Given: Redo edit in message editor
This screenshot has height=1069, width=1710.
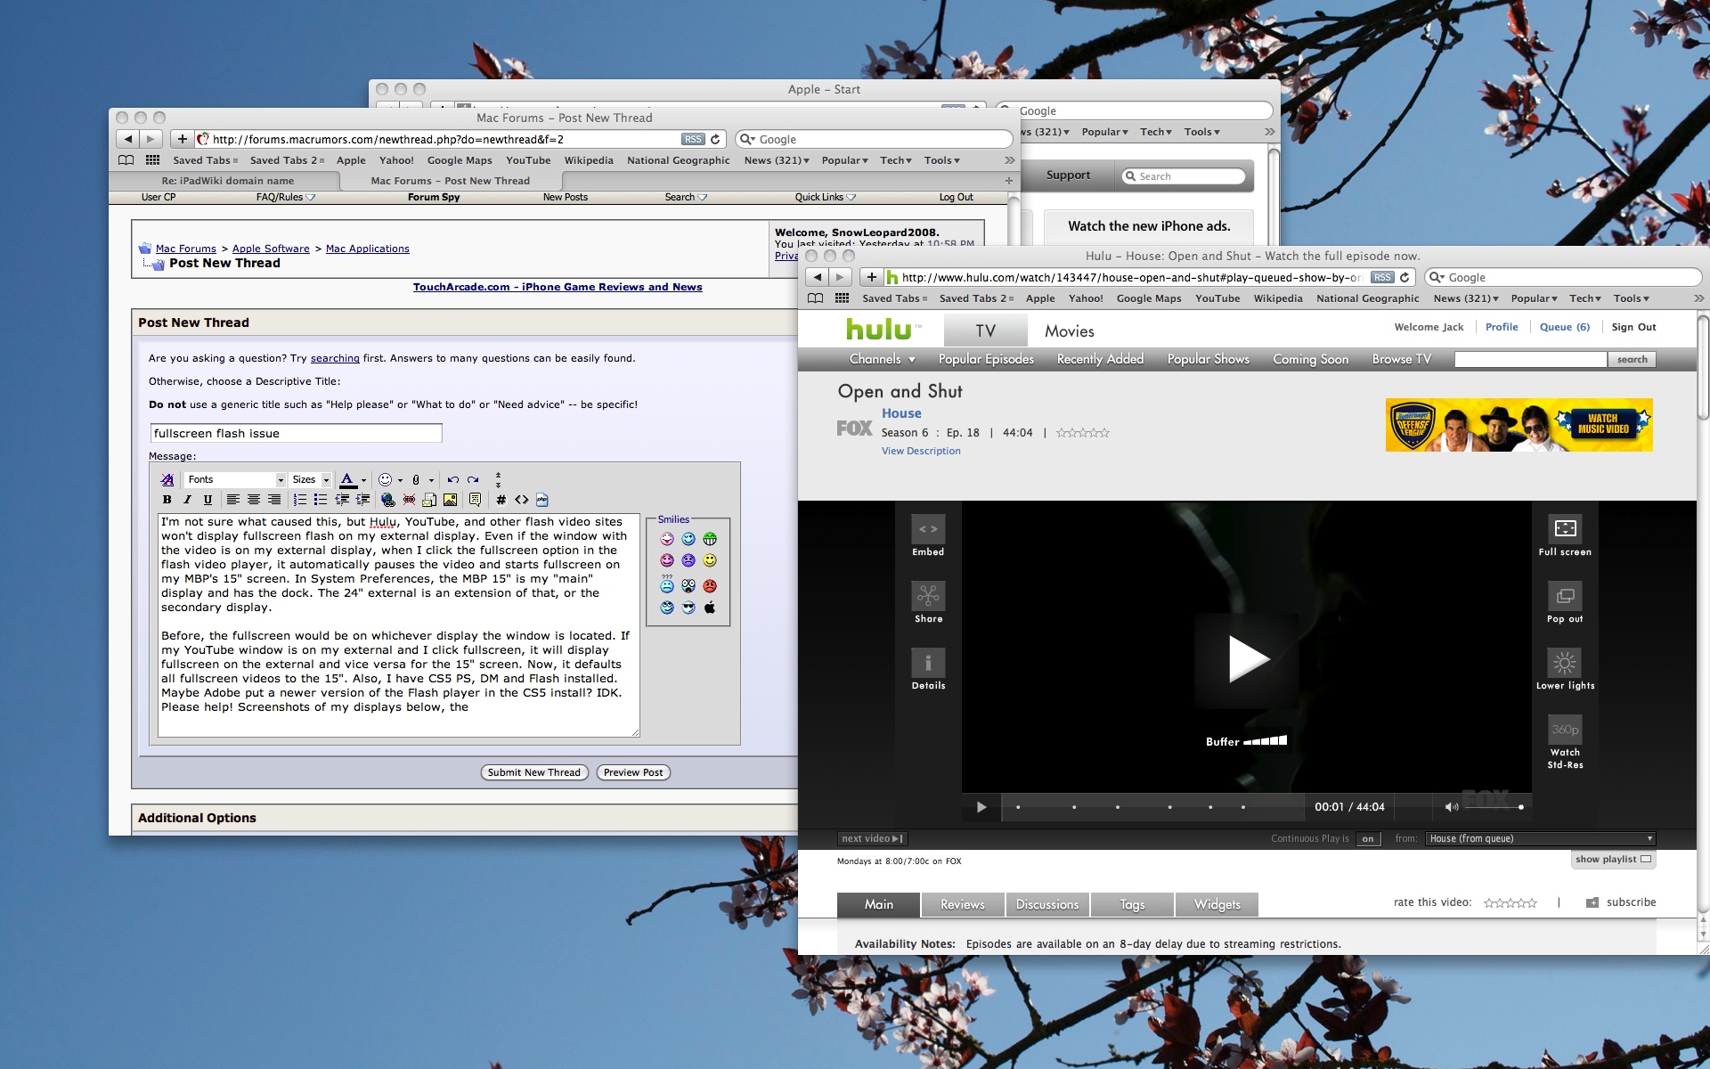Looking at the screenshot, I should coord(473,479).
